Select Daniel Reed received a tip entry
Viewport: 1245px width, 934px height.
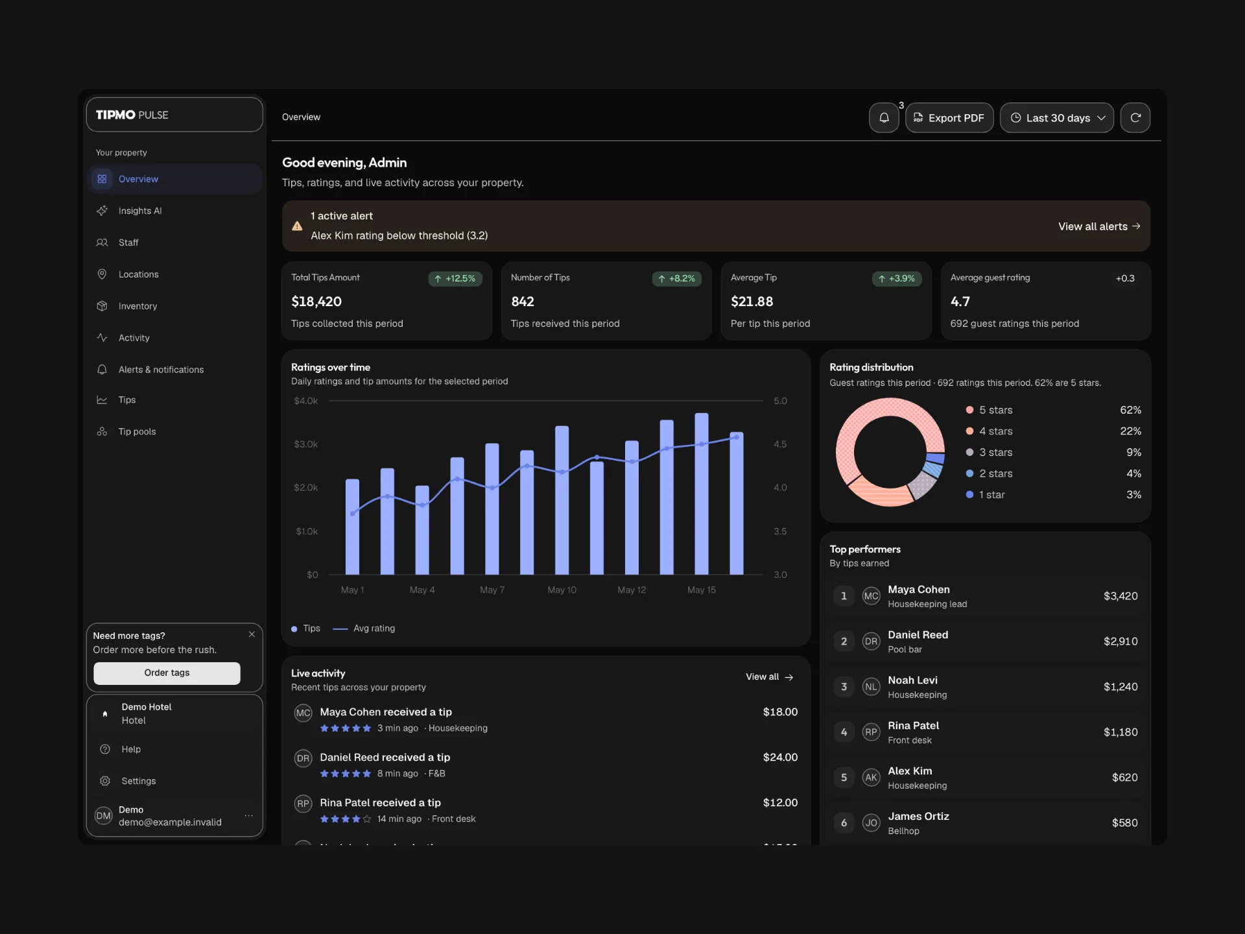545,765
